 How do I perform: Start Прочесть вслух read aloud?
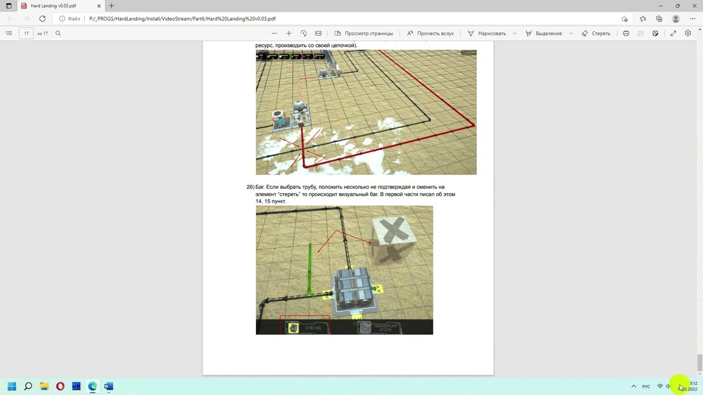pos(431,33)
